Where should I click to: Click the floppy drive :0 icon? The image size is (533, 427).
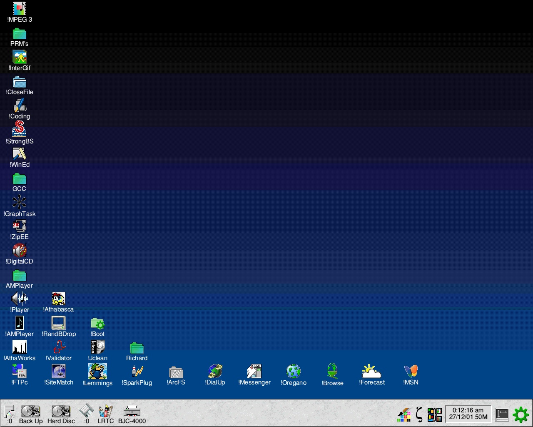pyautogui.click(x=87, y=411)
